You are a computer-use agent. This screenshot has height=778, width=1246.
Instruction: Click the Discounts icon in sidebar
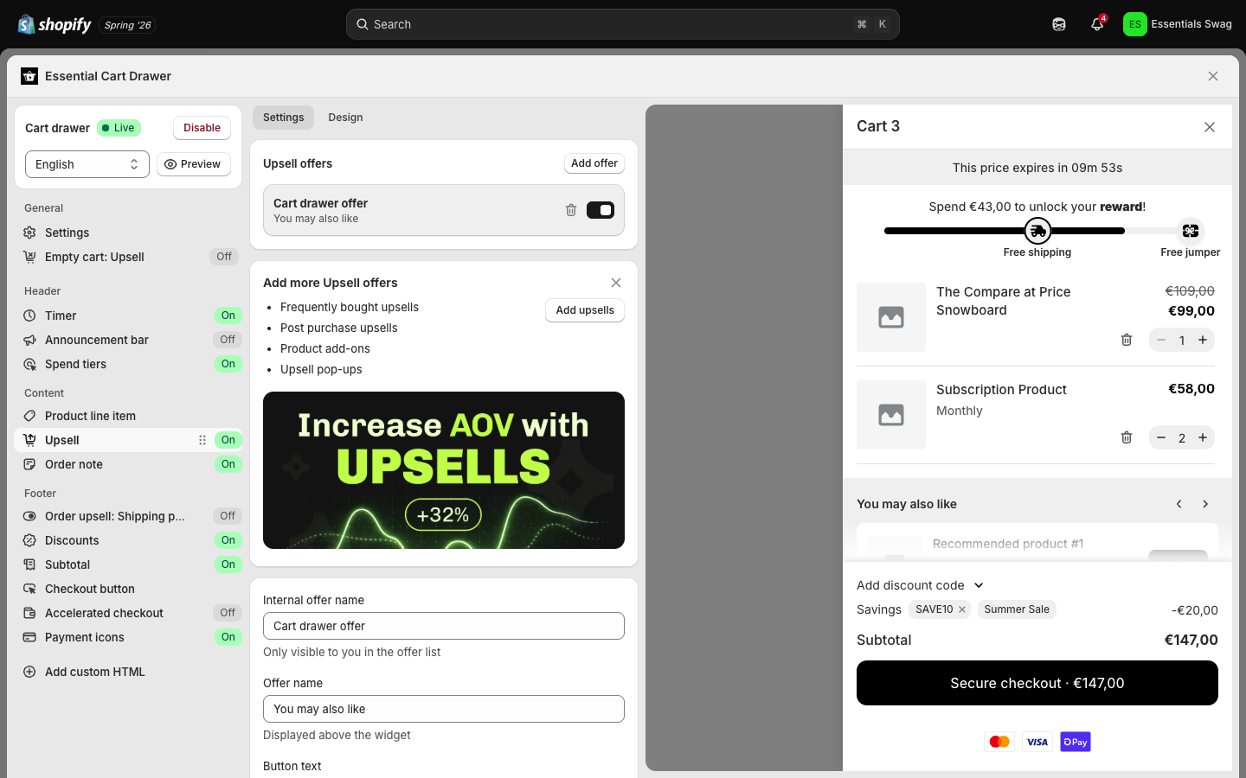click(29, 540)
